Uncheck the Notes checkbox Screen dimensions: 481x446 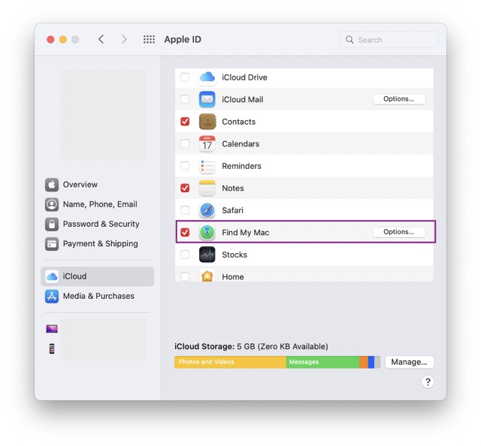[x=185, y=188]
